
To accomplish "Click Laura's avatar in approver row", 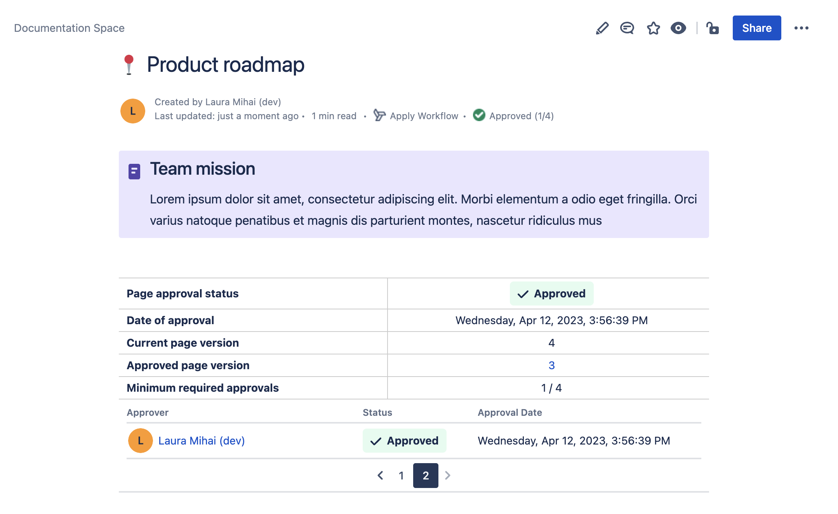I will (x=140, y=441).
